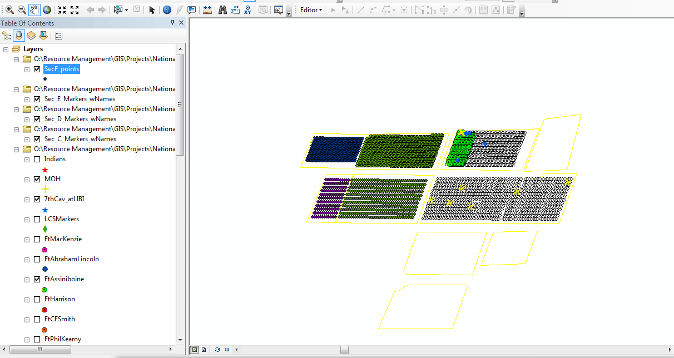674x358 pixels.
Task: Select the Measure tool
Action: coord(207,8)
